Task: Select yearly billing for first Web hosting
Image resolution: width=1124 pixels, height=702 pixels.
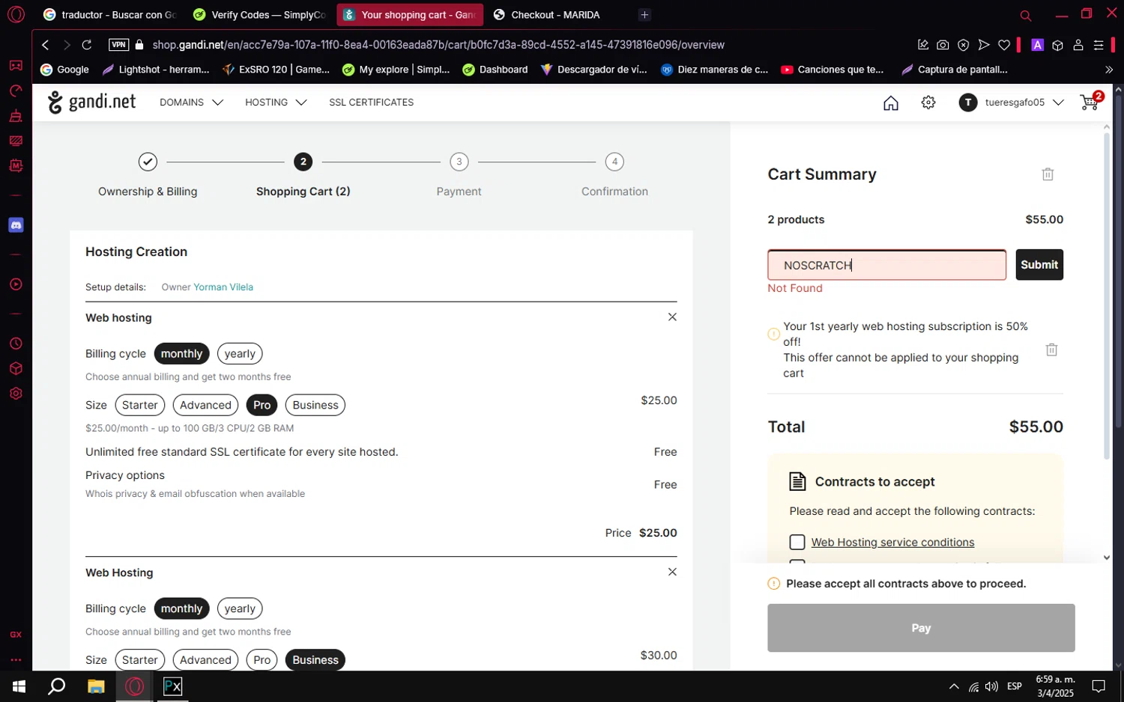Action: (x=240, y=354)
